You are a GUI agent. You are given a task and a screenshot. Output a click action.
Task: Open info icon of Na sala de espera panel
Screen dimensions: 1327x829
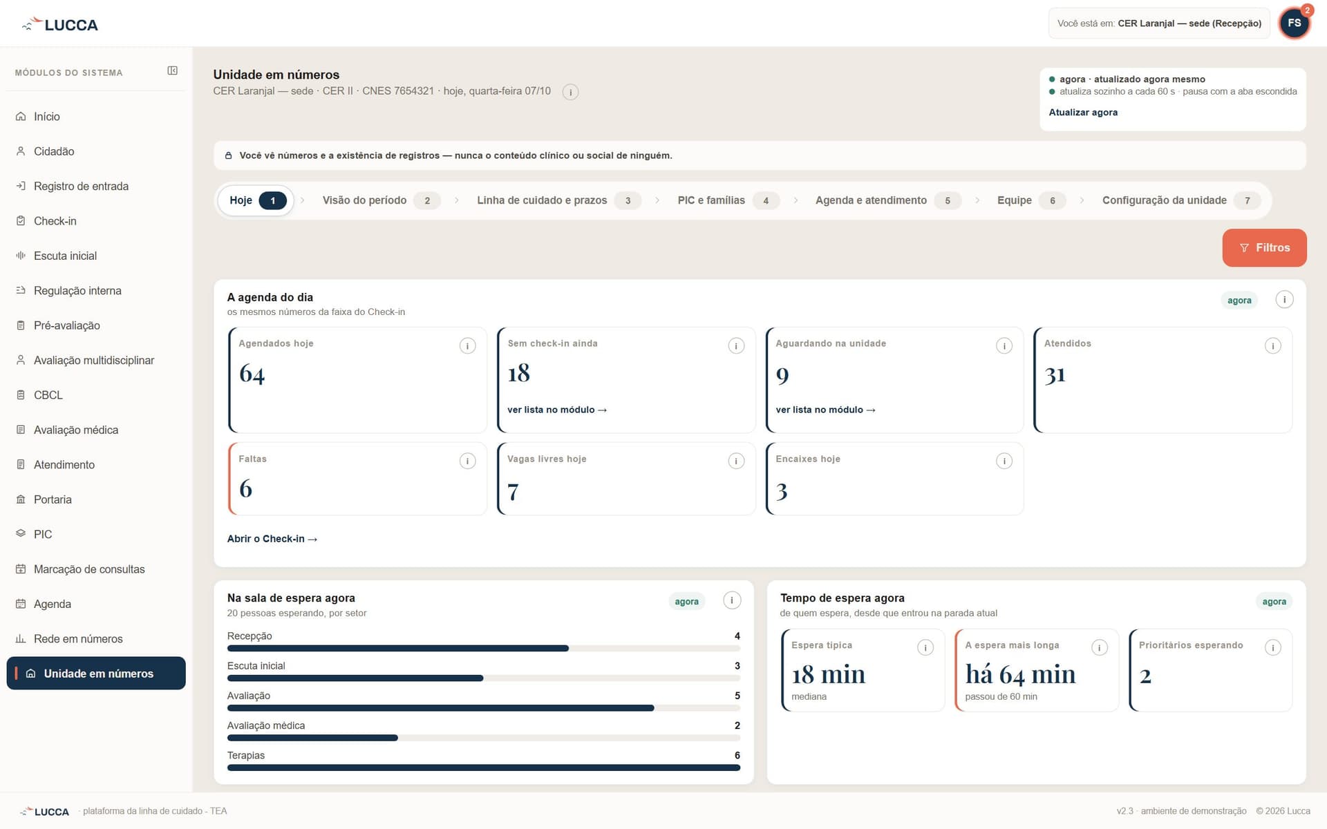(732, 600)
